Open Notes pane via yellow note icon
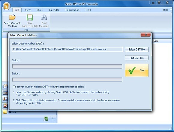The height and width of the screenshot is (132, 174). [5, 112]
